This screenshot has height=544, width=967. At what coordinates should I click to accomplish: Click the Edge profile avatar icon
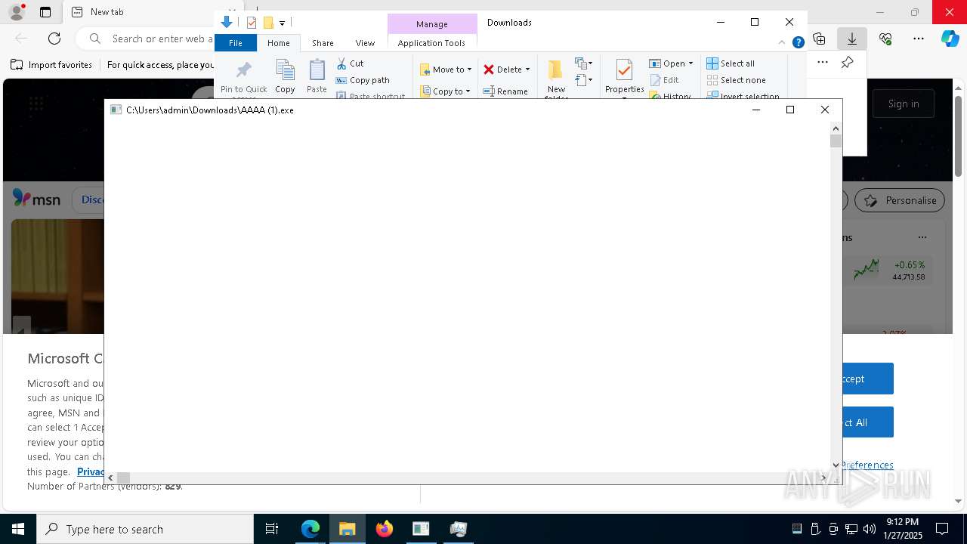[x=17, y=12]
